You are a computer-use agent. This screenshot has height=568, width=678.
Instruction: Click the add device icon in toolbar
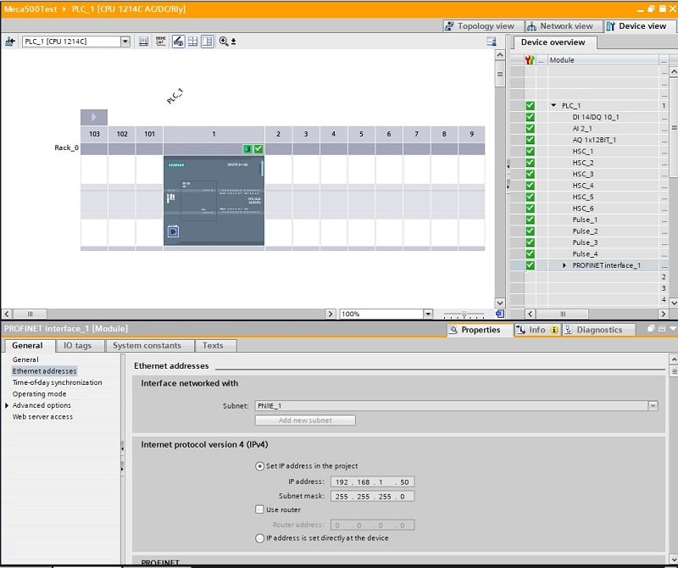point(10,42)
